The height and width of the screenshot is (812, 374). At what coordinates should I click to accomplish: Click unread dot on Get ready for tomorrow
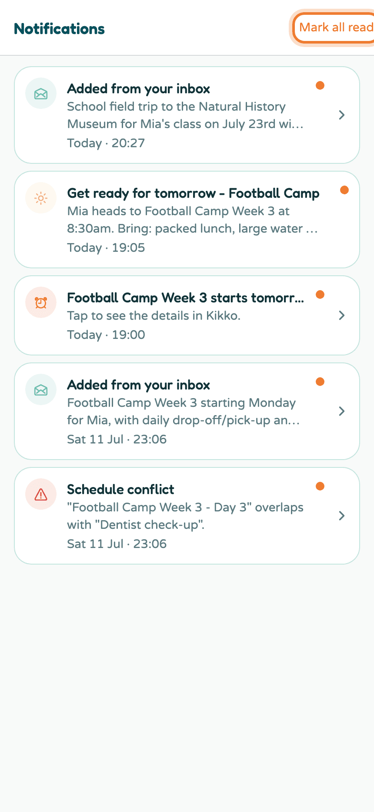[344, 190]
